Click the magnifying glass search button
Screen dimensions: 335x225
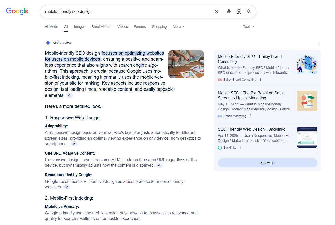pyautogui.click(x=249, y=12)
